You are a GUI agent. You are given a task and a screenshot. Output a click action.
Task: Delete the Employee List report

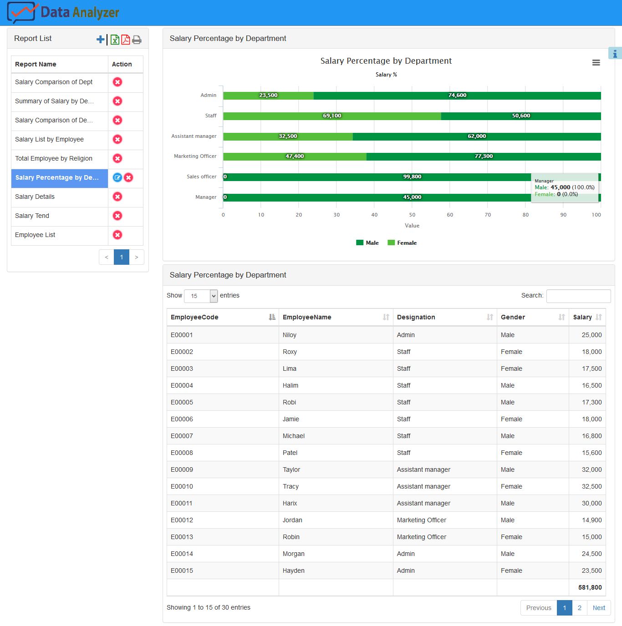coord(117,235)
